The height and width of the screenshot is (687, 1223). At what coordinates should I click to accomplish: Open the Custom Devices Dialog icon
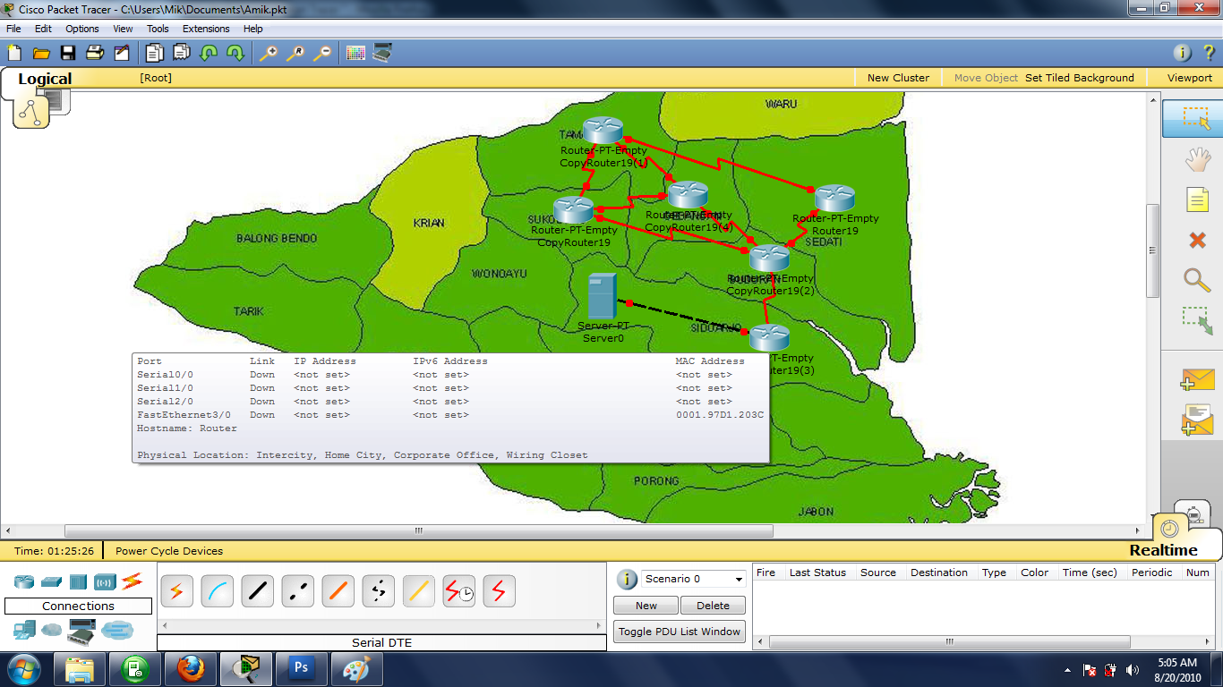(x=382, y=53)
